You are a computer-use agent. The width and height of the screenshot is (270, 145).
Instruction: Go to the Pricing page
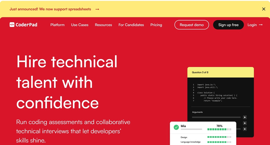(x=156, y=25)
